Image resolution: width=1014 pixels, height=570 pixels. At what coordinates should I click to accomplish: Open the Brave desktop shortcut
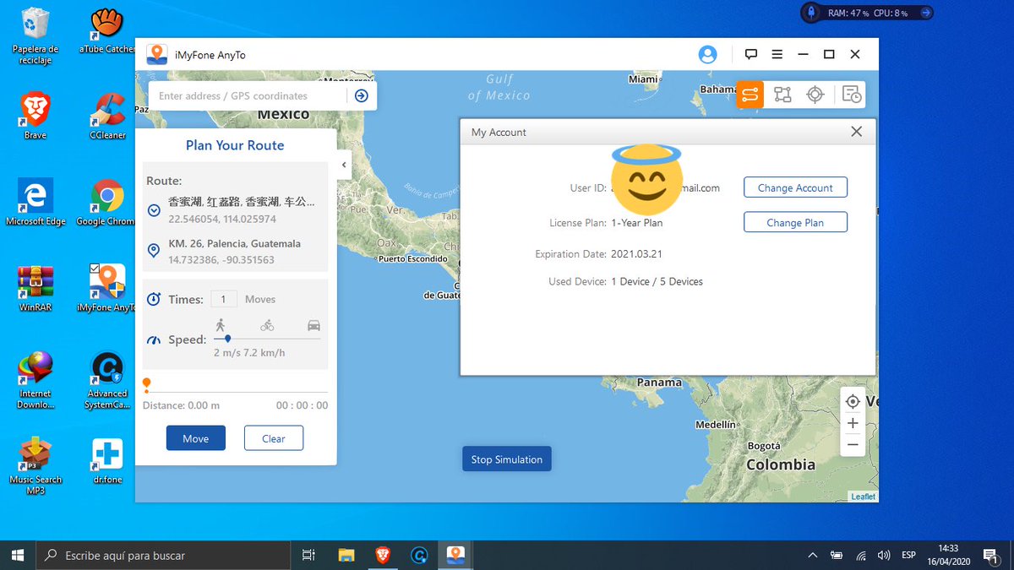click(35, 115)
